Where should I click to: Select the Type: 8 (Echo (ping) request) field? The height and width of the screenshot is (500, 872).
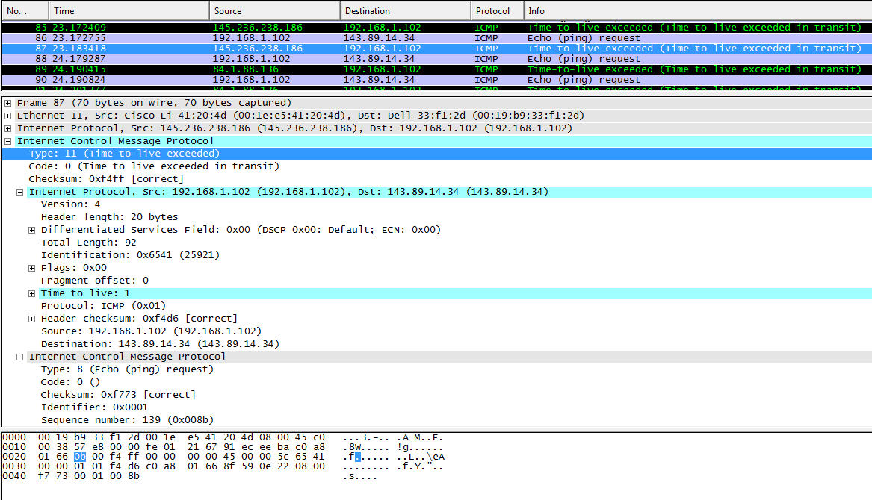coord(127,369)
